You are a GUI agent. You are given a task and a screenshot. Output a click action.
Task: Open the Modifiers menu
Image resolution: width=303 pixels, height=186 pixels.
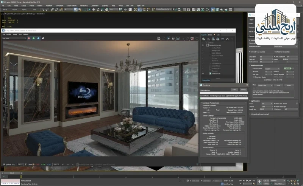point(49,6)
